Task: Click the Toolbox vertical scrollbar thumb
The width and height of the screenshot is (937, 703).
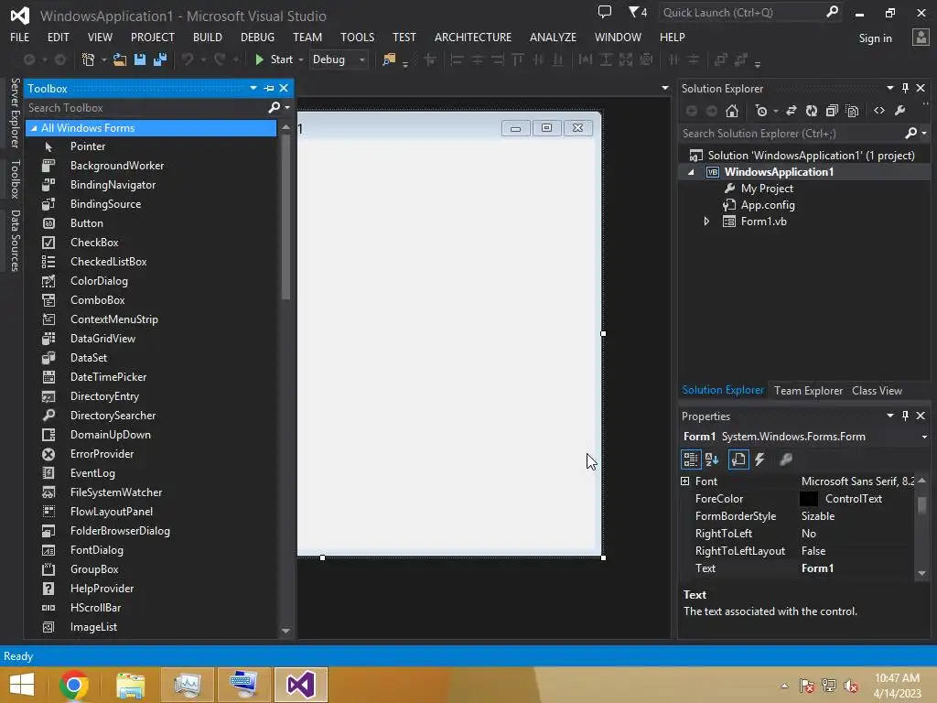Action: 285,216
